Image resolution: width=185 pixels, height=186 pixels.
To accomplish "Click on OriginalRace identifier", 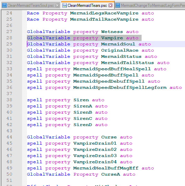I will pyautogui.click(x=120, y=50).
